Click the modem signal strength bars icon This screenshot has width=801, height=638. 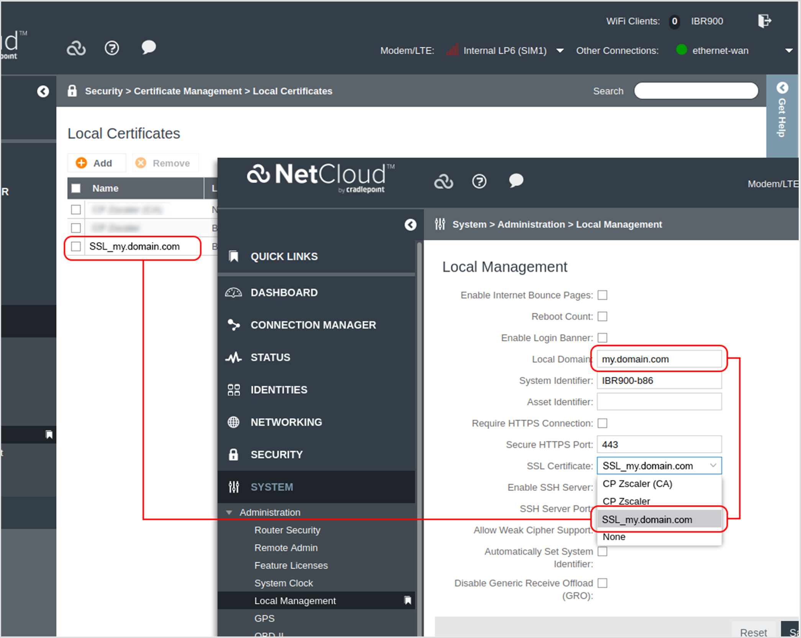452,50
